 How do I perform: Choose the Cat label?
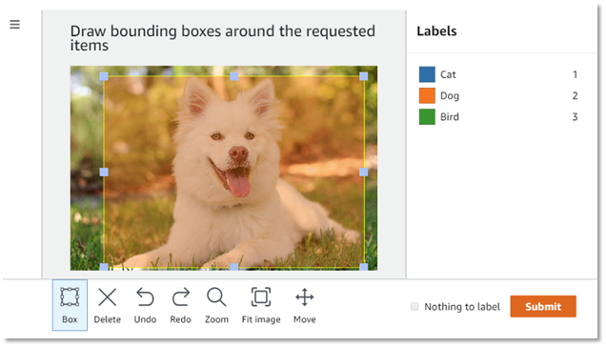498,74
